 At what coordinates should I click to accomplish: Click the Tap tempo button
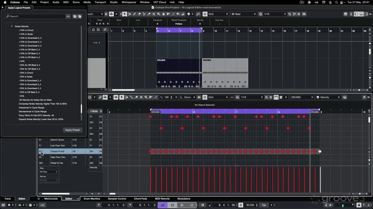[x=264, y=205]
